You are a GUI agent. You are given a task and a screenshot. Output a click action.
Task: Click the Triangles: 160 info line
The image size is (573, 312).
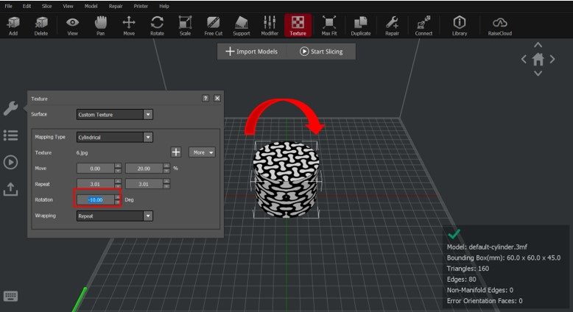(x=468, y=268)
